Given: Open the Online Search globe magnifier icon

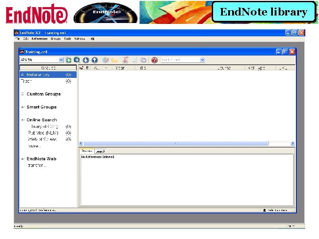Looking at the screenshot, I should tap(77, 60).
